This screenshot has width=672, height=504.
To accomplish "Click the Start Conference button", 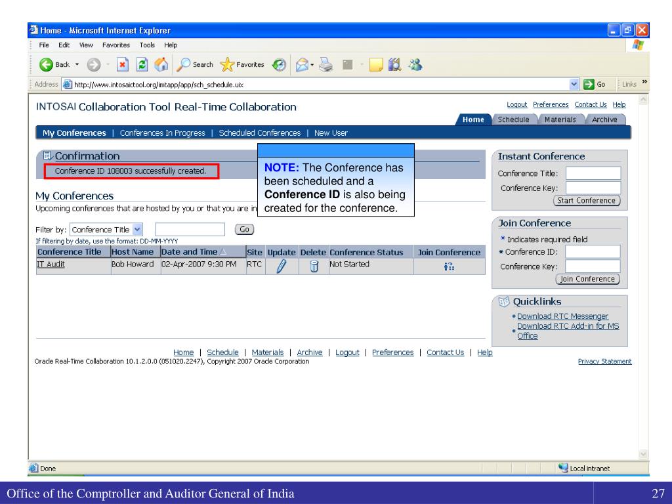I will [586, 201].
